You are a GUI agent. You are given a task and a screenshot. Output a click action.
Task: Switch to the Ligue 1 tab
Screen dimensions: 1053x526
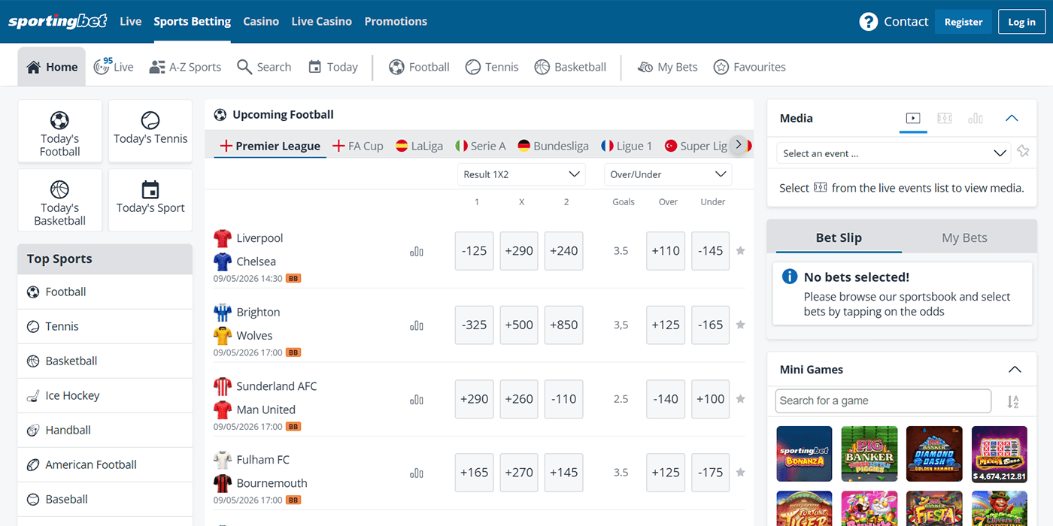(627, 146)
